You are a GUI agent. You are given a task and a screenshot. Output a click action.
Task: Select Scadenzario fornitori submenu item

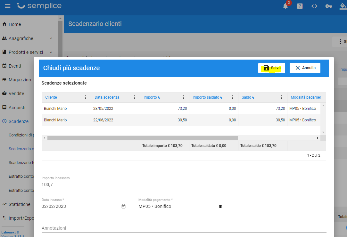[21, 162]
